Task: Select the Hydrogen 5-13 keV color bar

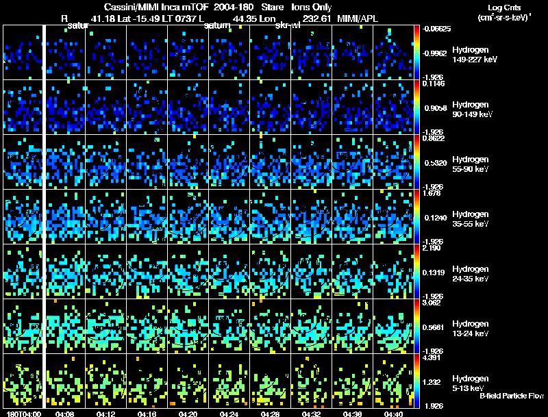Action: [416, 381]
